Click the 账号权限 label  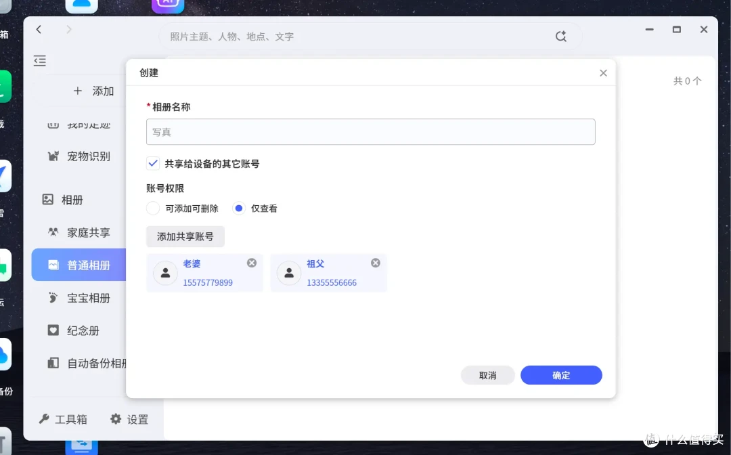pyautogui.click(x=165, y=188)
